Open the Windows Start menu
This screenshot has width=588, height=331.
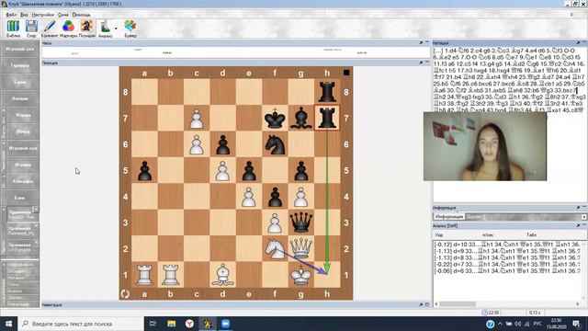[x=8, y=324]
